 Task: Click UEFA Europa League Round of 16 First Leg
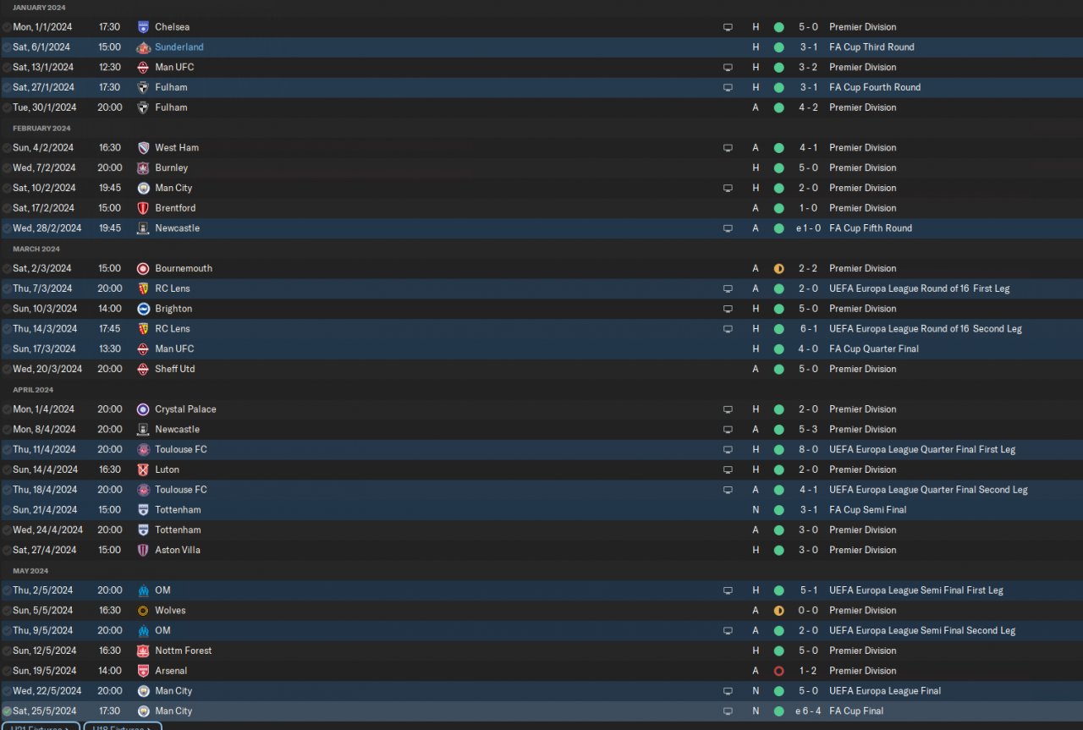click(920, 288)
